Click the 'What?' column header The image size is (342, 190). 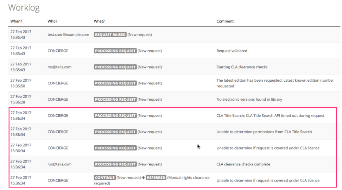click(x=99, y=21)
